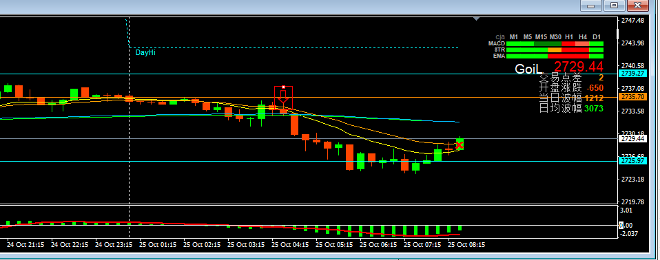The width and height of the screenshot is (660, 260).
Task: Click the cyan 2739.27 price label
Action: [x=632, y=73]
